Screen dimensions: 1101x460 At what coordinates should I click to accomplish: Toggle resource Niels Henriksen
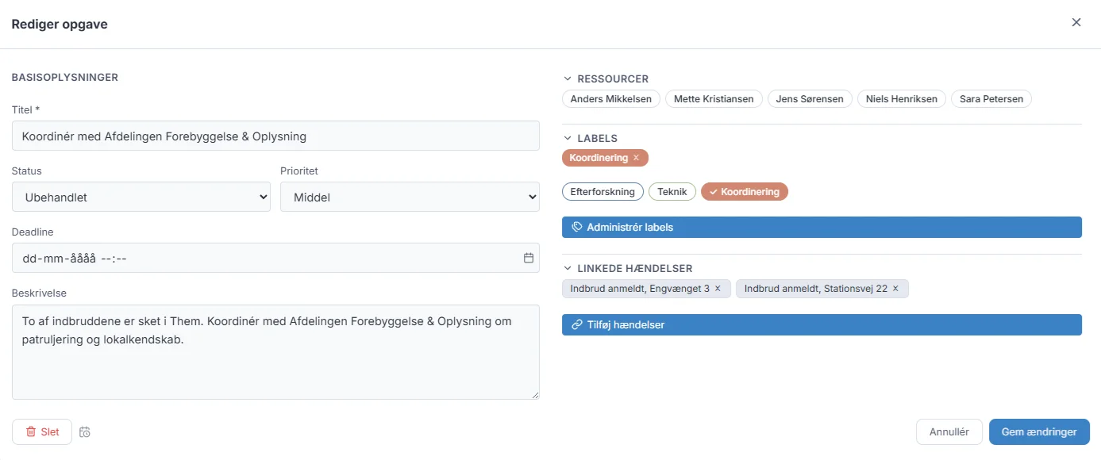click(x=902, y=99)
